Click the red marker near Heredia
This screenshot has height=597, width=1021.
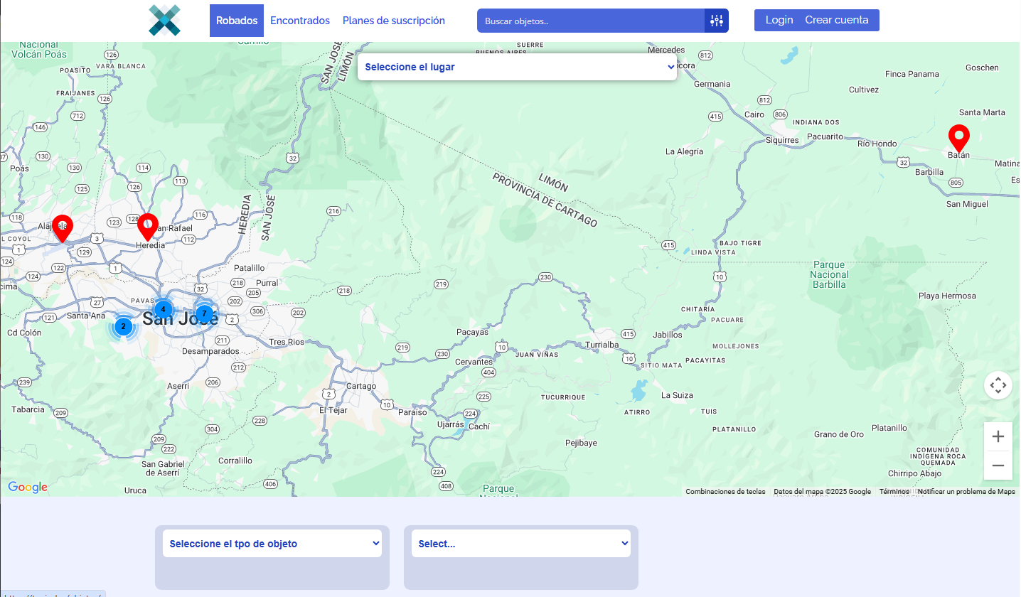click(148, 224)
